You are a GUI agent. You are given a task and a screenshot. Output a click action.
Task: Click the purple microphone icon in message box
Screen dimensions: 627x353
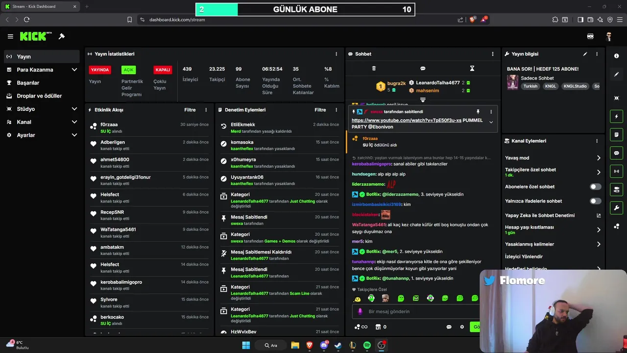coord(360,311)
